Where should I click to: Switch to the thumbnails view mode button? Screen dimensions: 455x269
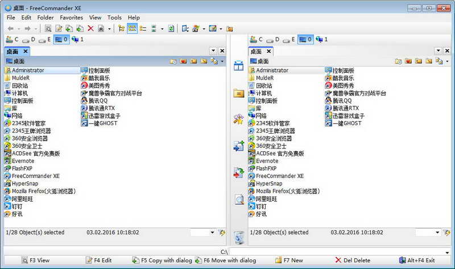[154, 28]
